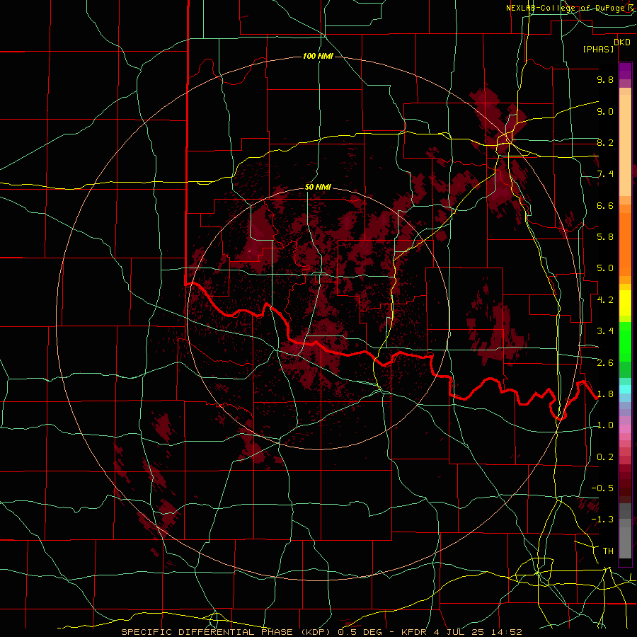Click the '[PHAS]' units label
Image resolution: width=637 pixels, height=637 pixels.
[598, 50]
